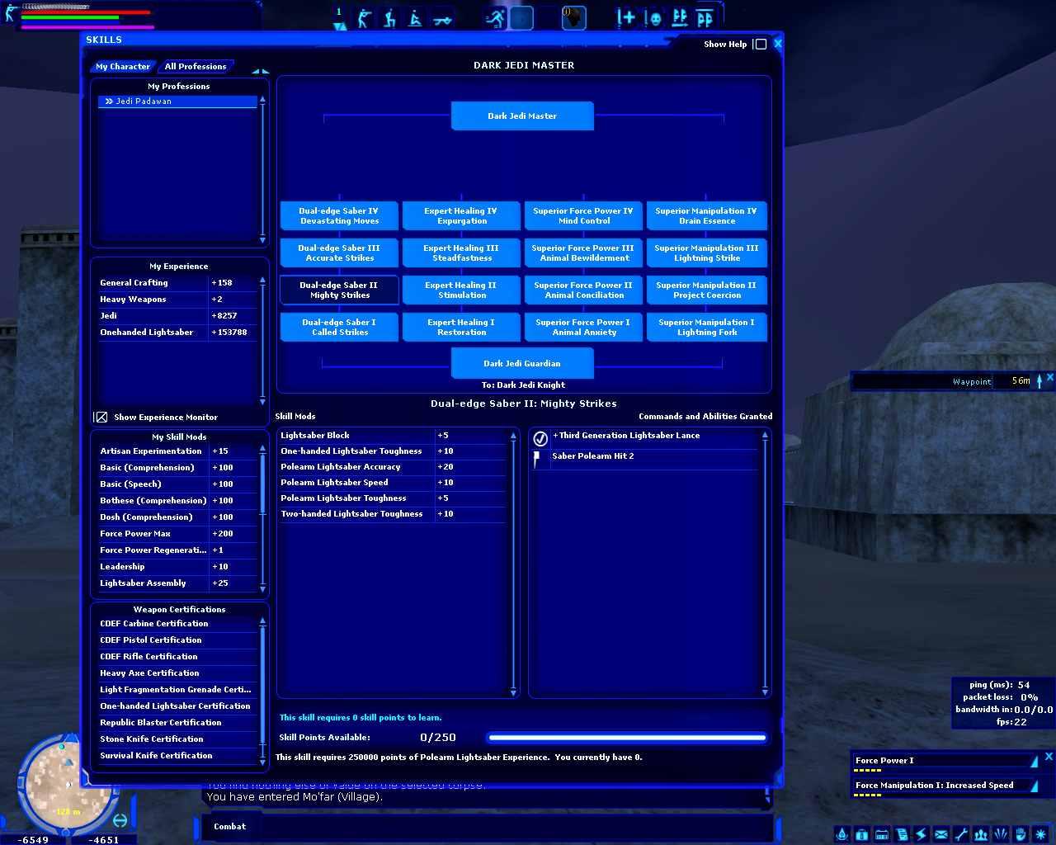Open the lightning bolt menu icon

[x=922, y=834]
